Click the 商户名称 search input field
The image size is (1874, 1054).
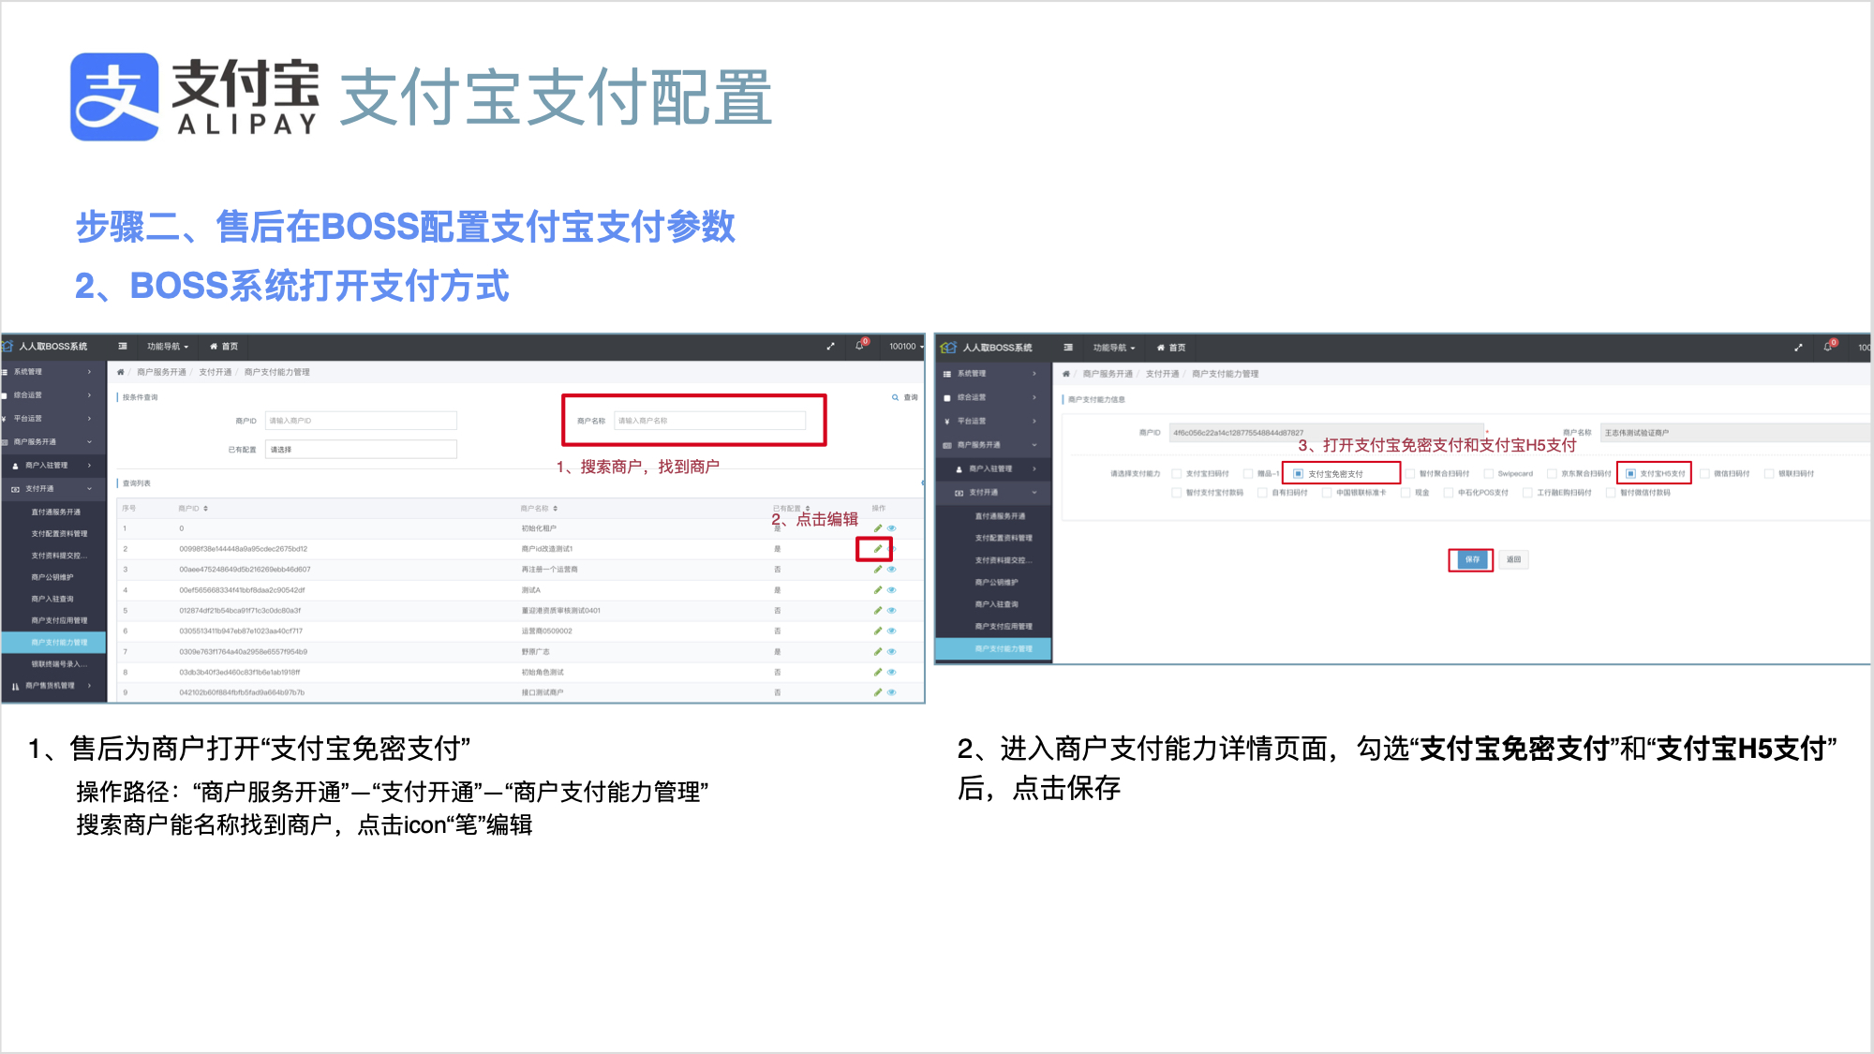709,421
